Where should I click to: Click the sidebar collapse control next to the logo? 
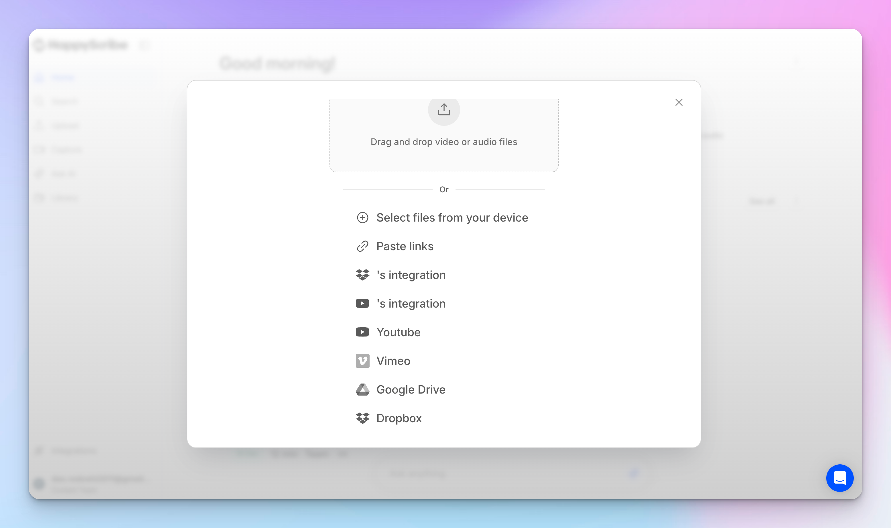(x=145, y=45)
